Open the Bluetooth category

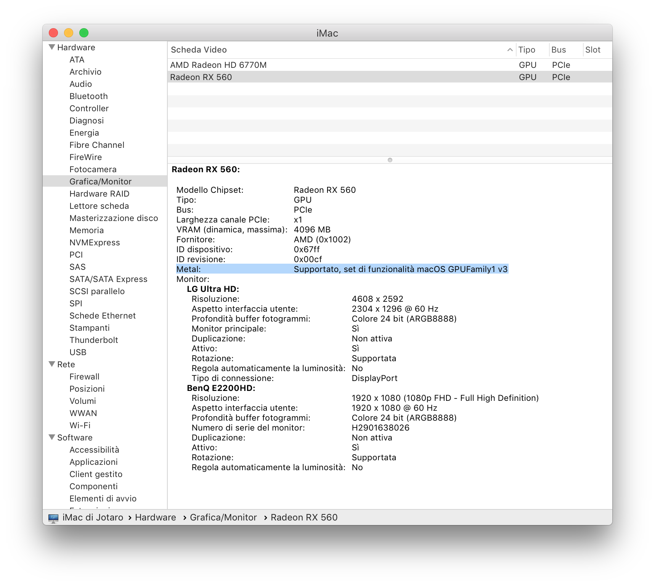point(88,96)
